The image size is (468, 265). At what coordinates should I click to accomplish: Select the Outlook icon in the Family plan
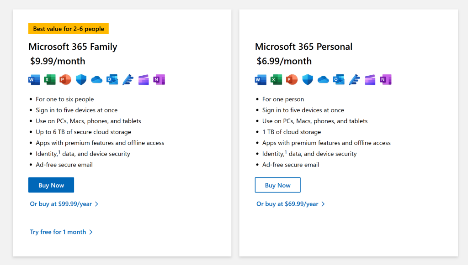tap(112, 80)
